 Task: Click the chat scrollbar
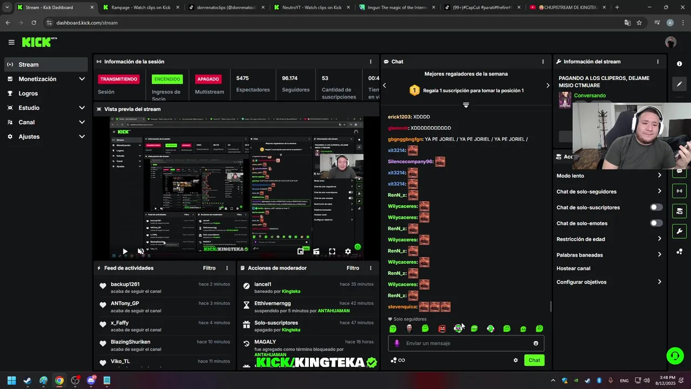point(550,307)
